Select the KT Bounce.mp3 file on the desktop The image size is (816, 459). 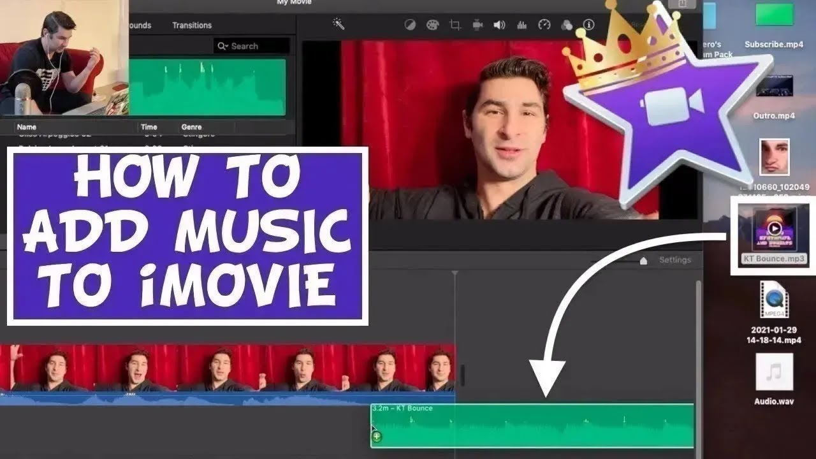774,235
